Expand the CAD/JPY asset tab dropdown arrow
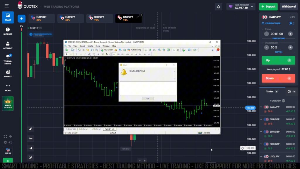Viewport: 300px width, 169px height. coord(138,17)
